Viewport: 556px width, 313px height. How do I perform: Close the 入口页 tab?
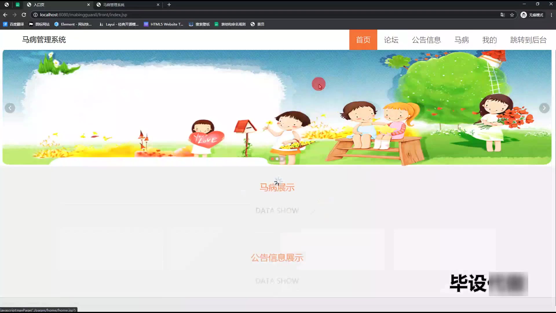pyautogui.click(x=89, y=5)
